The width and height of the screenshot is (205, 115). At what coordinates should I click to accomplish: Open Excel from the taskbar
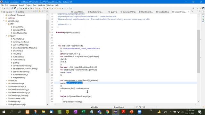pos(83,112)
